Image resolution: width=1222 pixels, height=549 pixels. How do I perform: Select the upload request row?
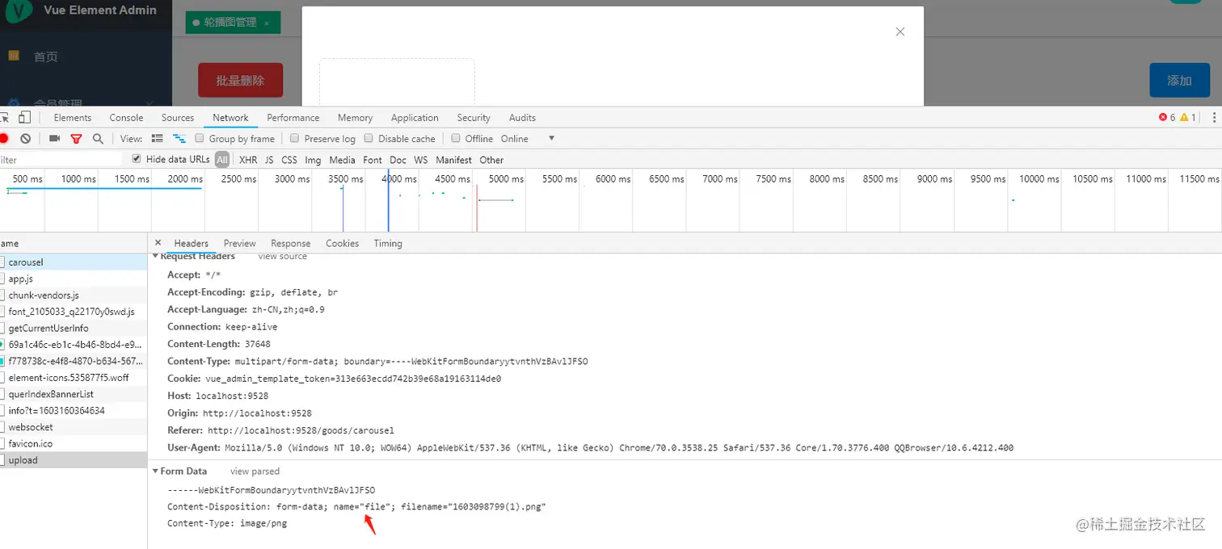[x=74, y=460]
